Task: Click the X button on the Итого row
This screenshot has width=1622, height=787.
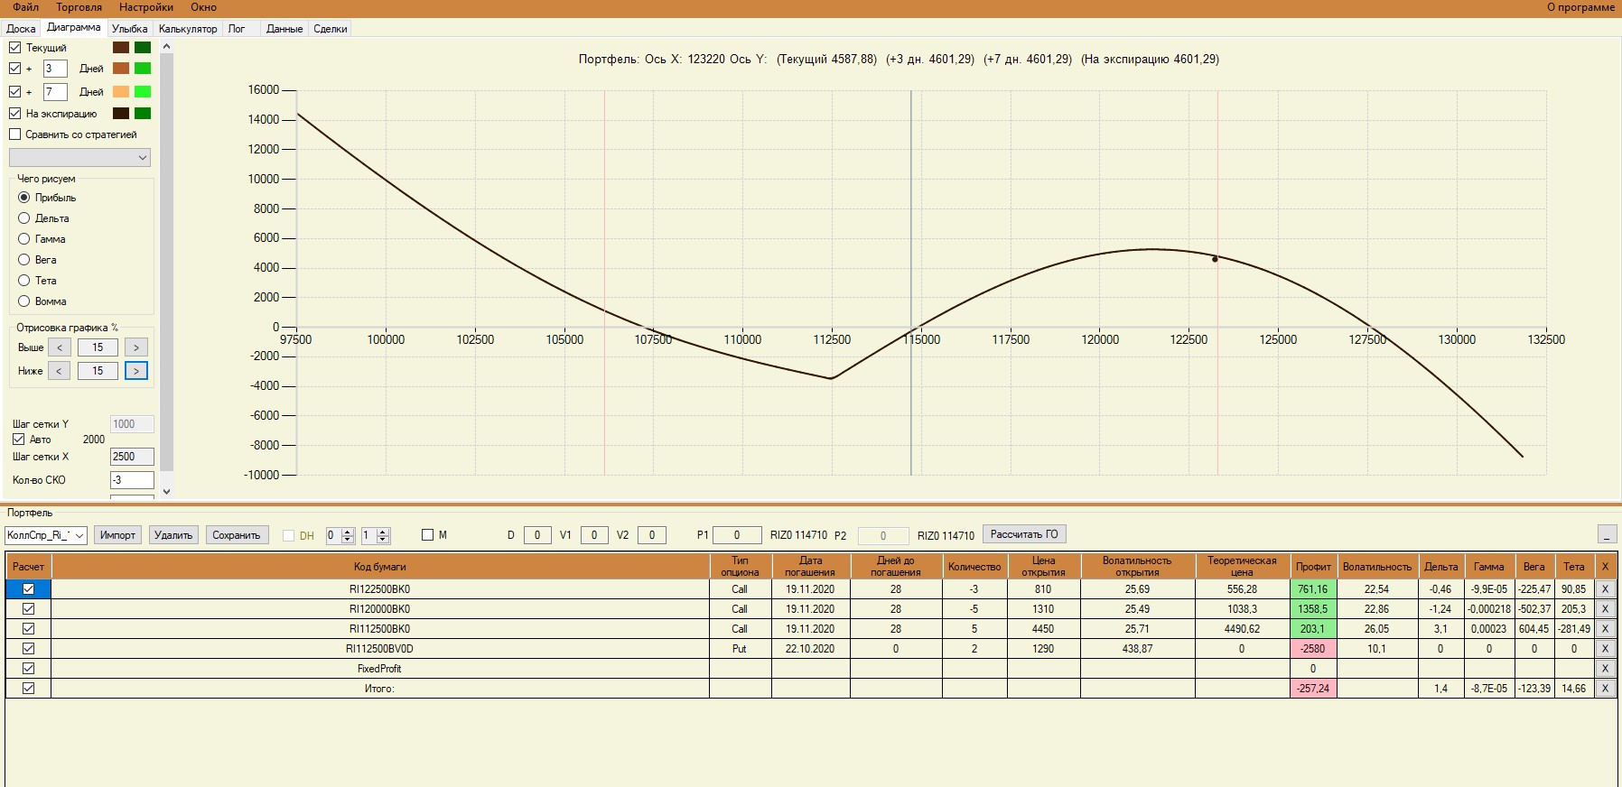Action: coord(1605,689)
